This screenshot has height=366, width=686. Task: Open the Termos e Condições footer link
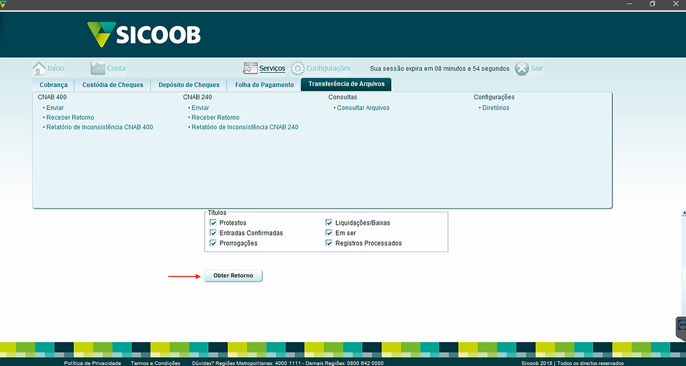pyautogui.click(x=155, y=363)
